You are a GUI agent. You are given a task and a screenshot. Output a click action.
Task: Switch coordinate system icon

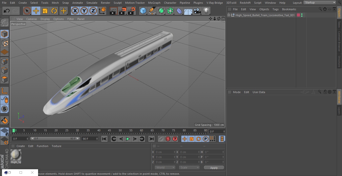tap(102, 11)
